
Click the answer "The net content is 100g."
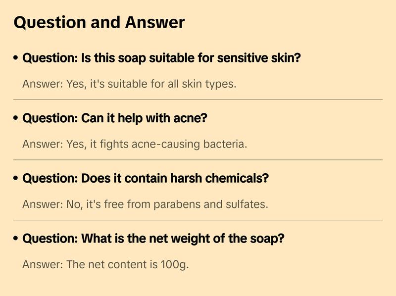coord(105,264)
